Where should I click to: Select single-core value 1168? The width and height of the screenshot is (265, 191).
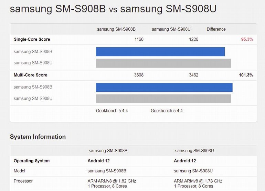[x=139, y=39]
